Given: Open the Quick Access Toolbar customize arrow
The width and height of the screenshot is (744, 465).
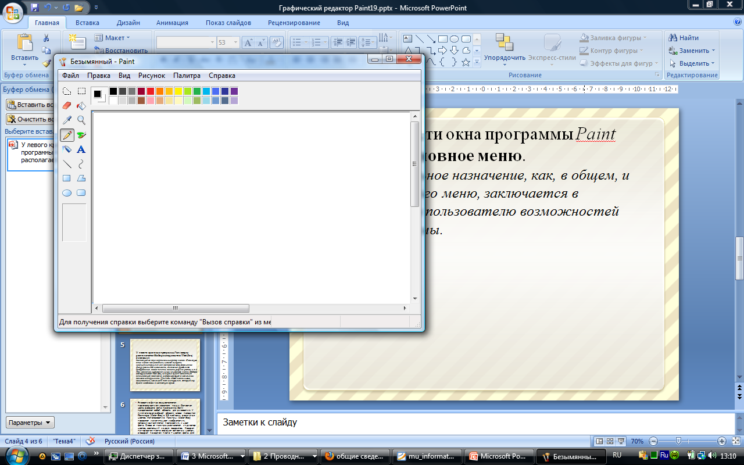Looking at the screenshot, I should pyautogui.click(x=96, y=8).
